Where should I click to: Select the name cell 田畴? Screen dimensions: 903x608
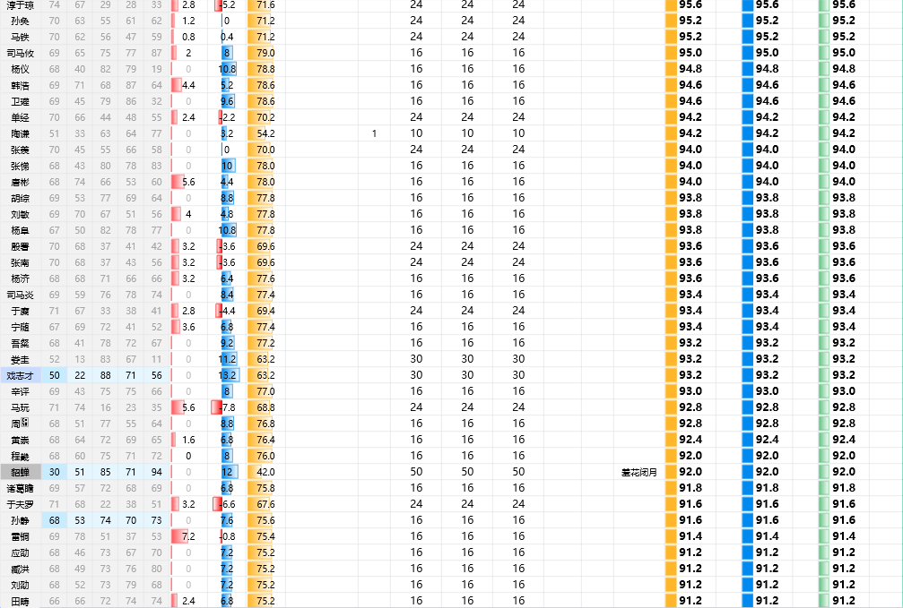(x=20, y=601)
